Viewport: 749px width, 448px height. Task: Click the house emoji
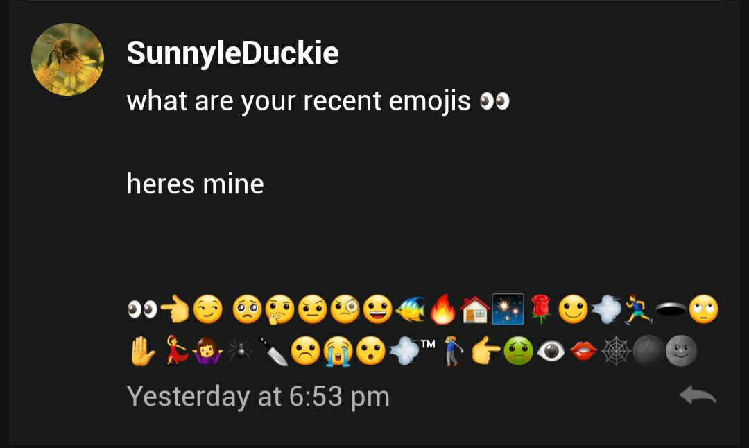point(475,309)
